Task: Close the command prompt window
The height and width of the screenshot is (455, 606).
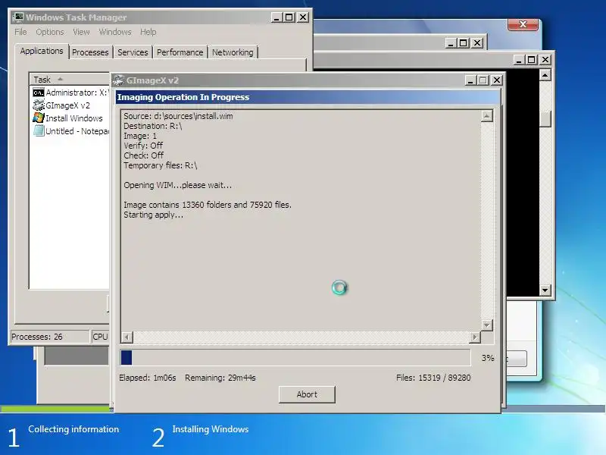Action: point(545,60)
